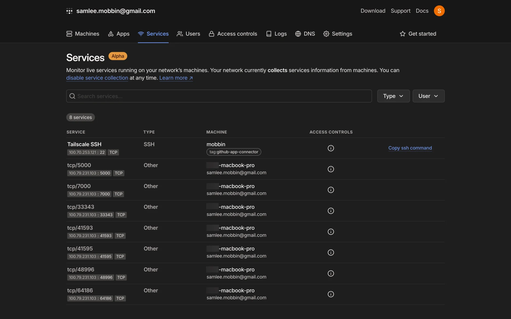This screenshot has width=511, height=319.
Task: Open the Learn more link
Action: [x=176, y=78]
